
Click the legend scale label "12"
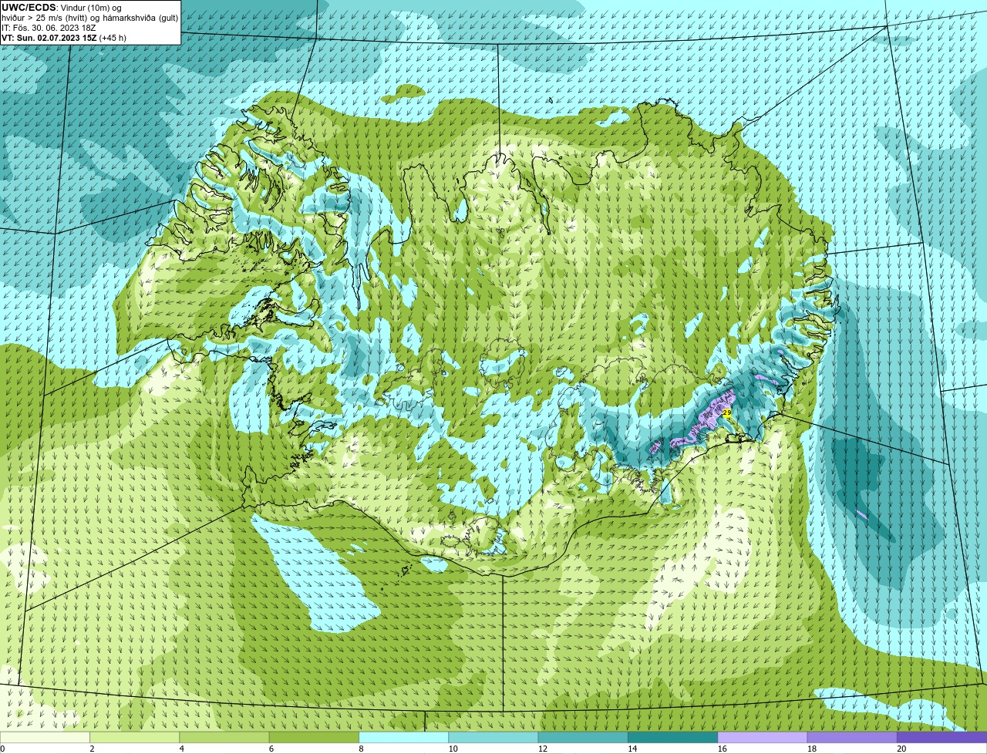(542, 749)
